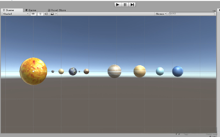
Task: Start Play mode with the play button
Action: click(118, 5)
